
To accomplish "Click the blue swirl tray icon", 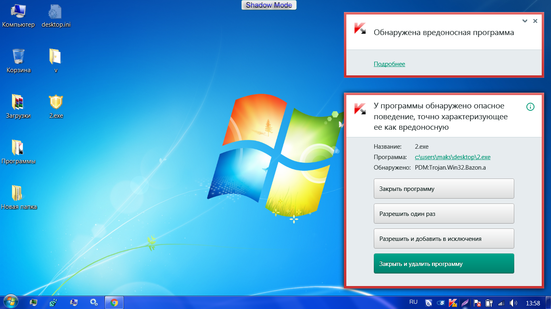I will tap(429, 303).
